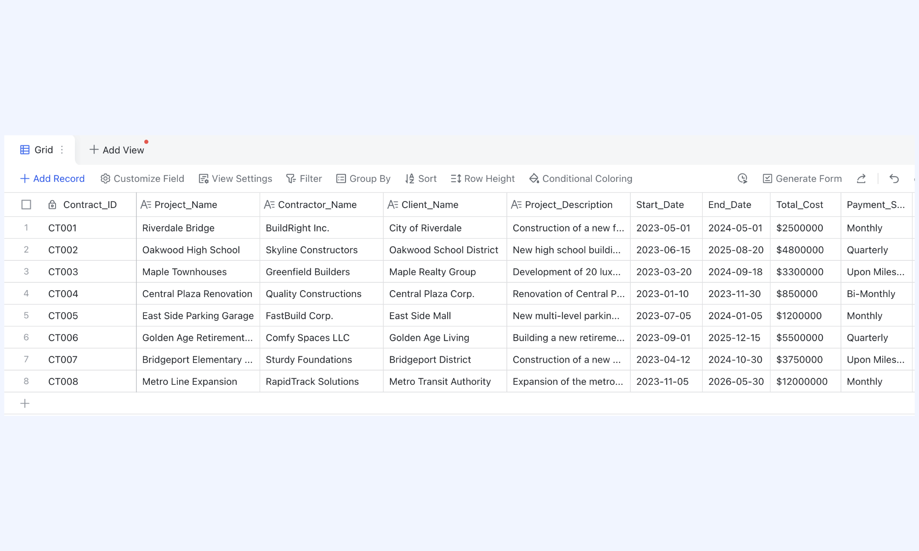Click $12000000 total cost cell
The image size is (919, 551).
pos(806,382)
